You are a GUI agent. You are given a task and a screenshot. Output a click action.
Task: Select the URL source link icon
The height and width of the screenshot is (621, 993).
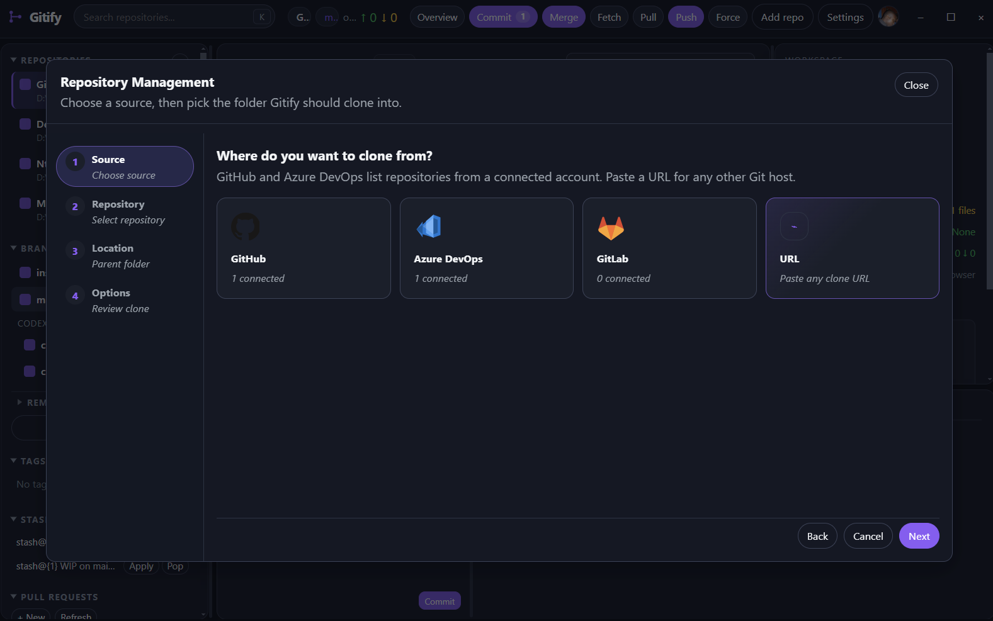point(794,227)
